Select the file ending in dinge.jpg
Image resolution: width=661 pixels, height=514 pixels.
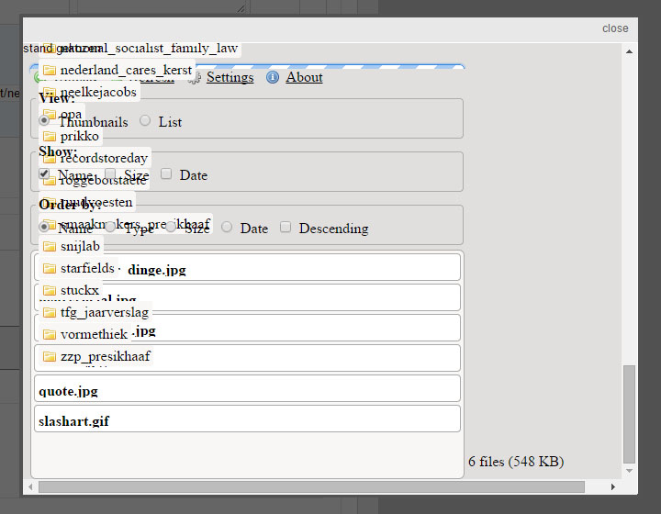coord(247,267)
